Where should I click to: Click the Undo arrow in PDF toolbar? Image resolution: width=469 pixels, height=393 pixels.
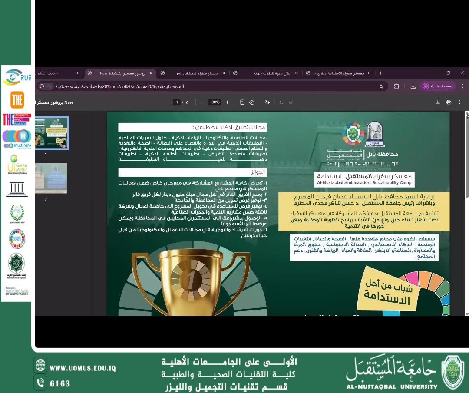pyautogui.click(x=281, y=102)
